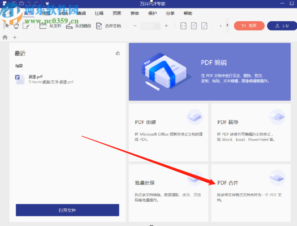Zoom out with the minus button
This screenshot has width=297, height=226.
point(135,26)
